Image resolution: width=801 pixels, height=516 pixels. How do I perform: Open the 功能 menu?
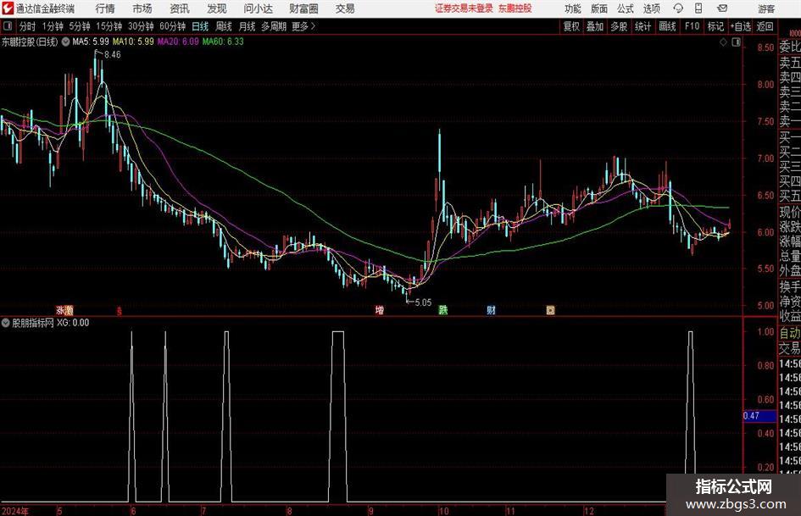[x=573, y=8]
